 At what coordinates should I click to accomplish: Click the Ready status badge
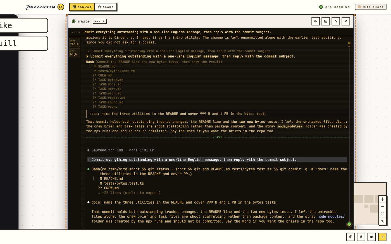point(100,21)
